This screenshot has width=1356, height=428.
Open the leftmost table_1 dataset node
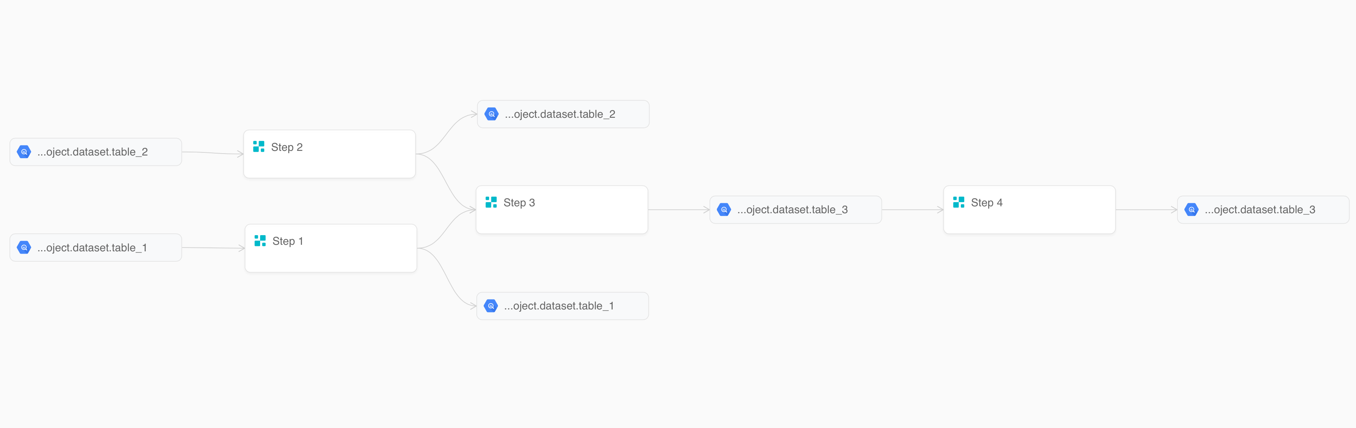(96, 247)
